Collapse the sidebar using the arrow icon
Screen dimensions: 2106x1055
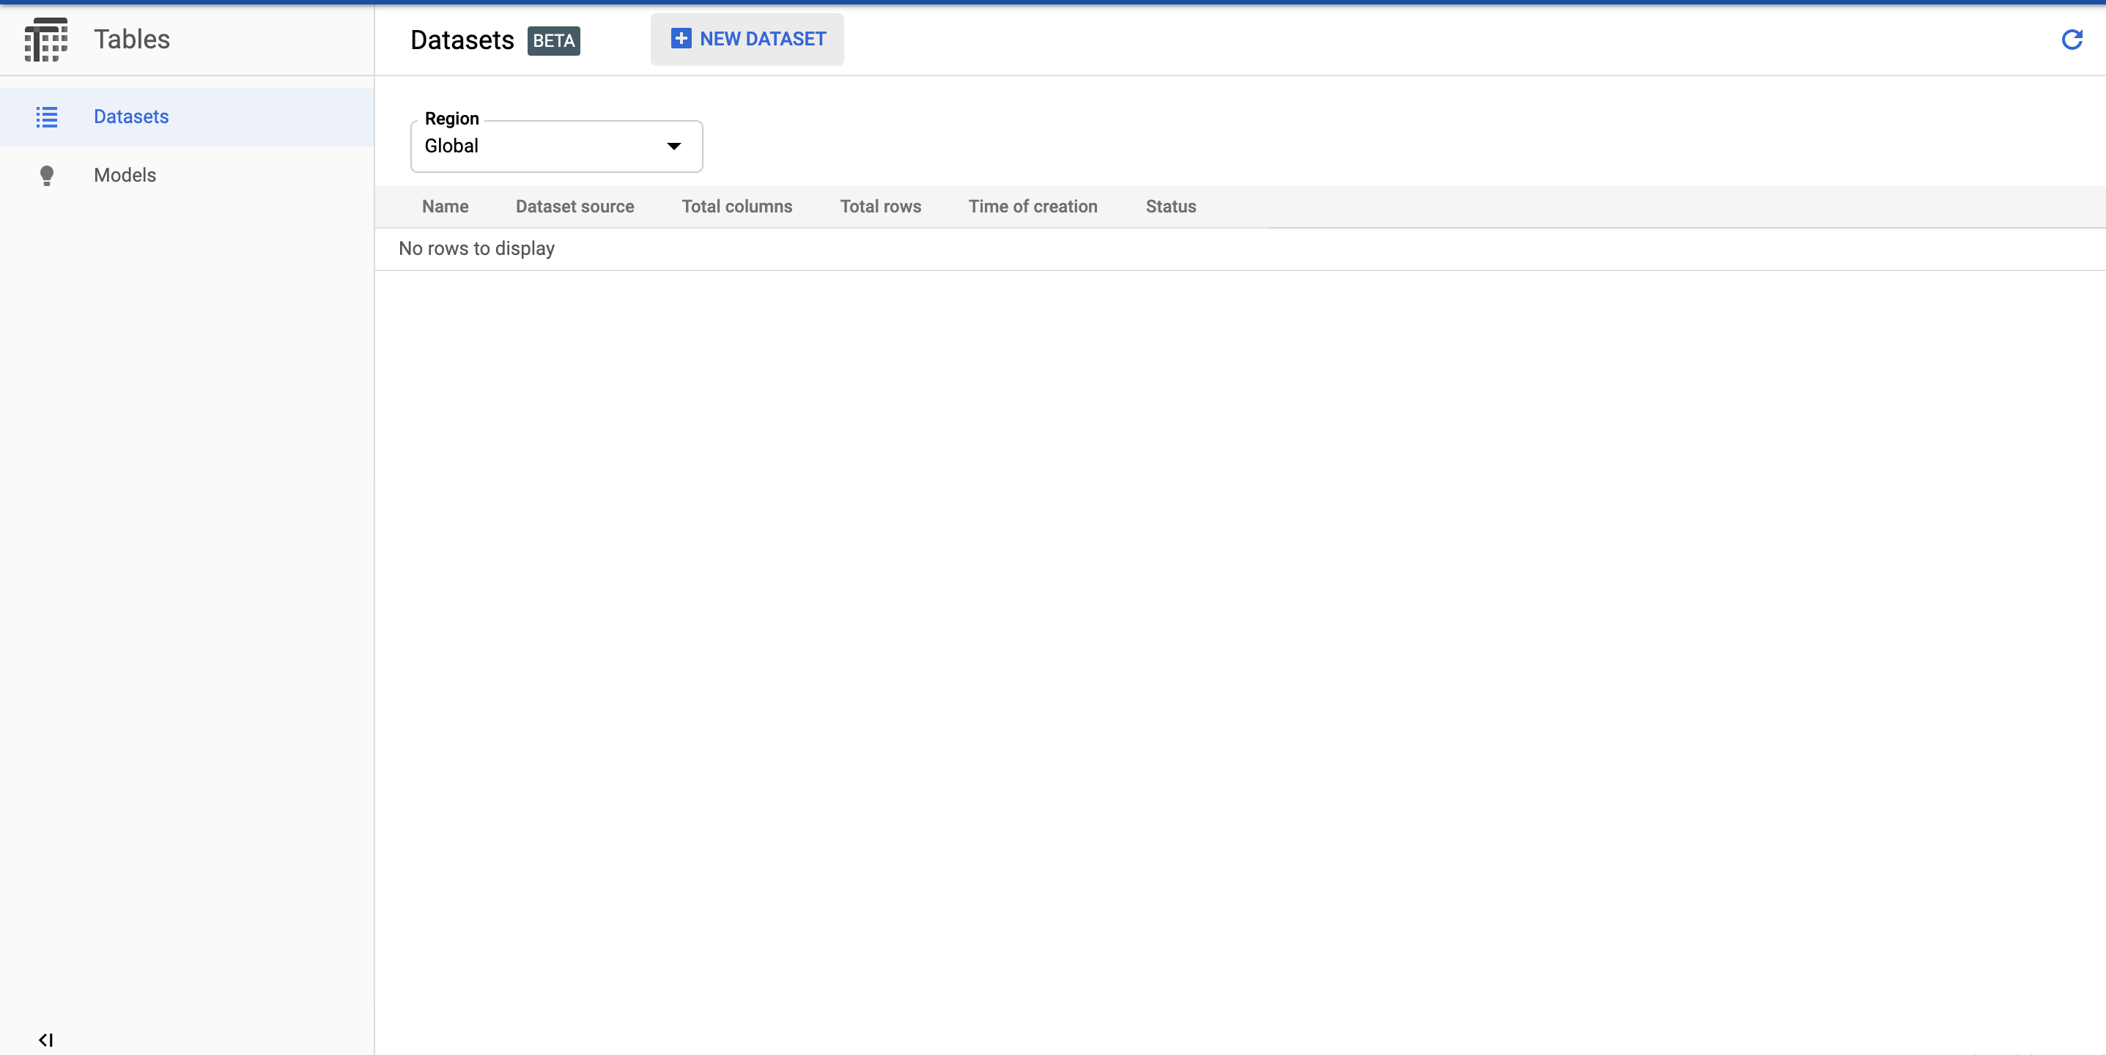45,1040
